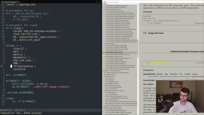Click the first toolbar icon in PDF viewer

pos(103,2)
